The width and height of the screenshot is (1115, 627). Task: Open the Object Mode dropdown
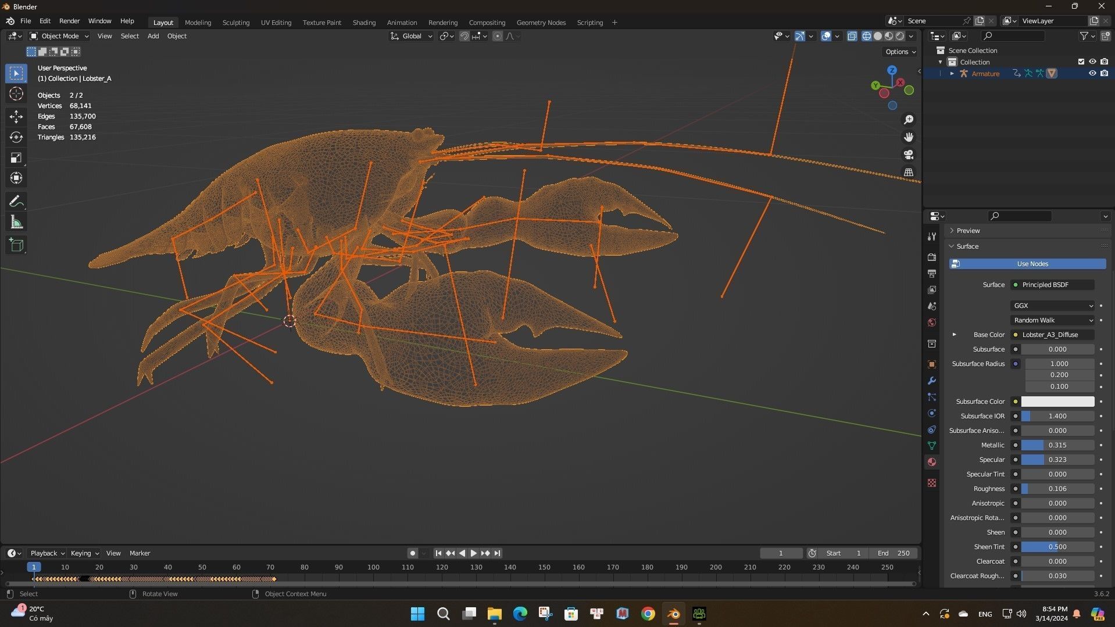(x=59, y=36)
